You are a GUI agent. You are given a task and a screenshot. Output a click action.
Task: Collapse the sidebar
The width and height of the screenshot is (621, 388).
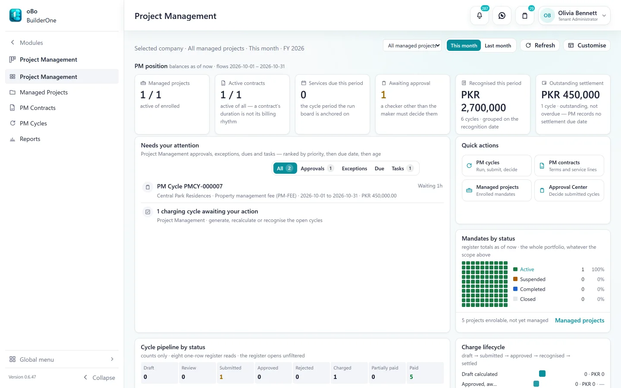coord(100,378)
